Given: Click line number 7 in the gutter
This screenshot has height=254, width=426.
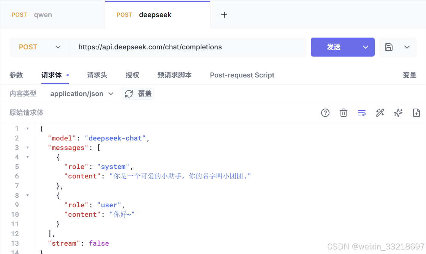Looking at the screenshot, I should click(x=17, y=186).
